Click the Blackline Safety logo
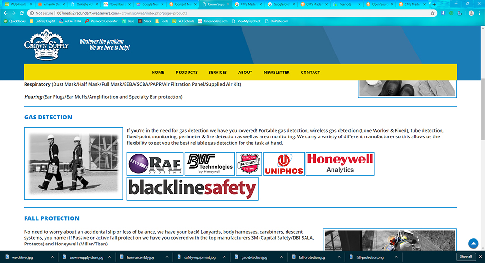 click(x=193, y=189)
